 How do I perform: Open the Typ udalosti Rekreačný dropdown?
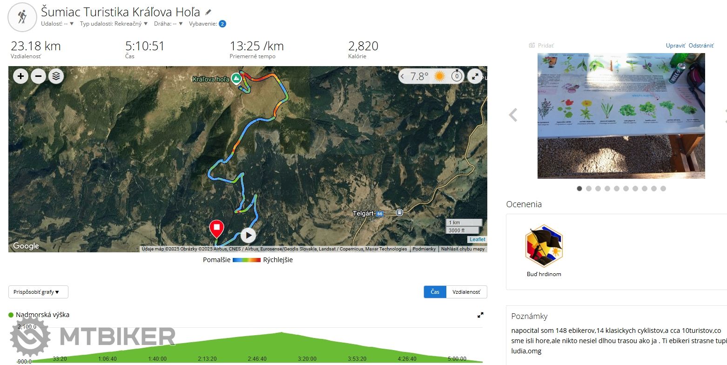tap(114, 24)
